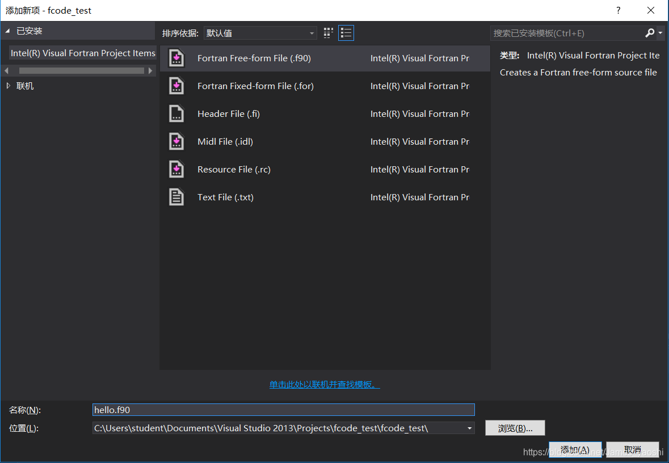This screenshot has height=463, width=669.
Task: Select the 联机 category
Action: coord(25,86)
